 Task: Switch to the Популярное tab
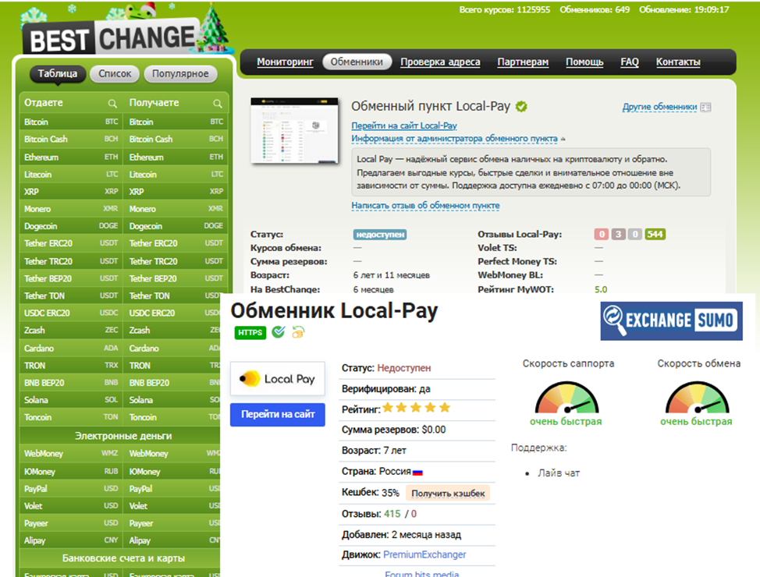tap(180, 73)
